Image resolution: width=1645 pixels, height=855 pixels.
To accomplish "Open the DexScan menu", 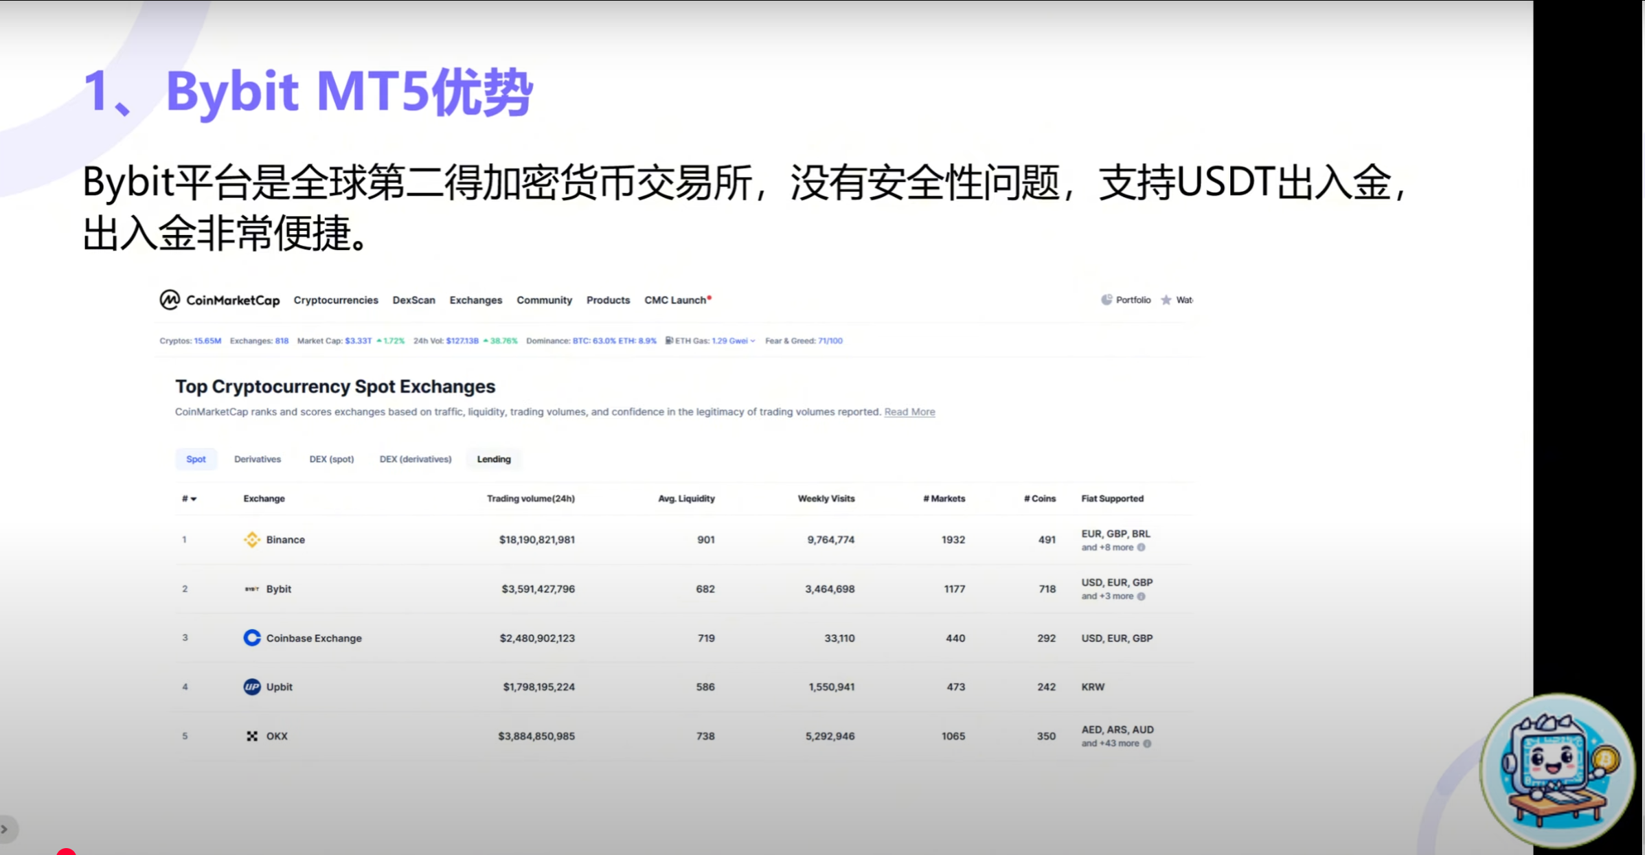I will 413,300.
